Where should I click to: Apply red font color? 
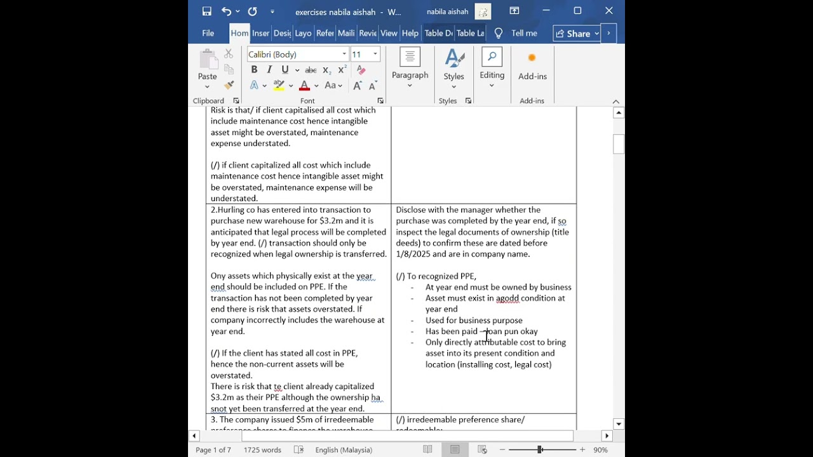point(304,85)
